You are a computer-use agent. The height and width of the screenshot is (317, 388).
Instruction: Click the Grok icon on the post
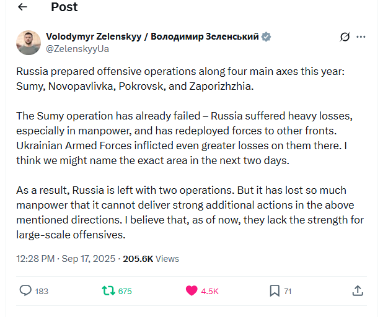pyautogui.click(x=345, y=37)
